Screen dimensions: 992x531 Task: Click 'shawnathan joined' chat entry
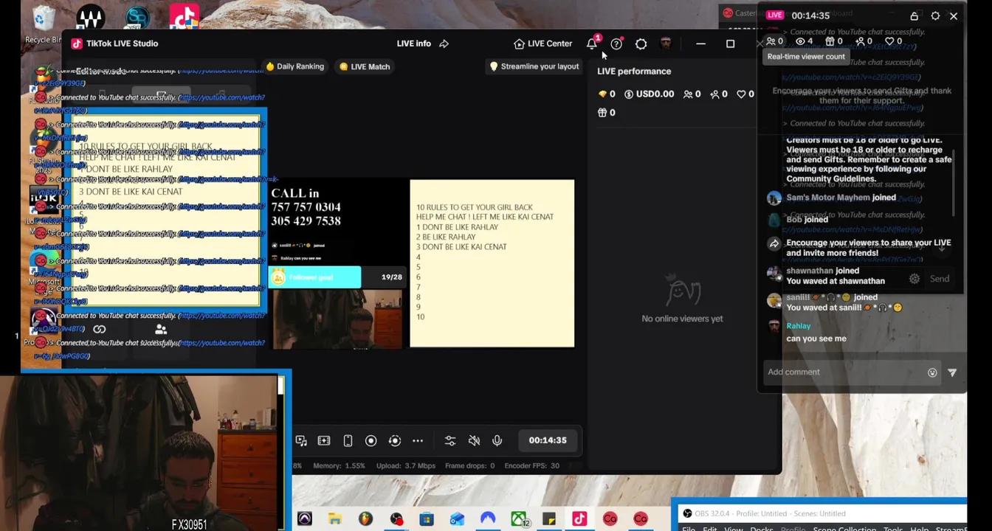[822, 271]
